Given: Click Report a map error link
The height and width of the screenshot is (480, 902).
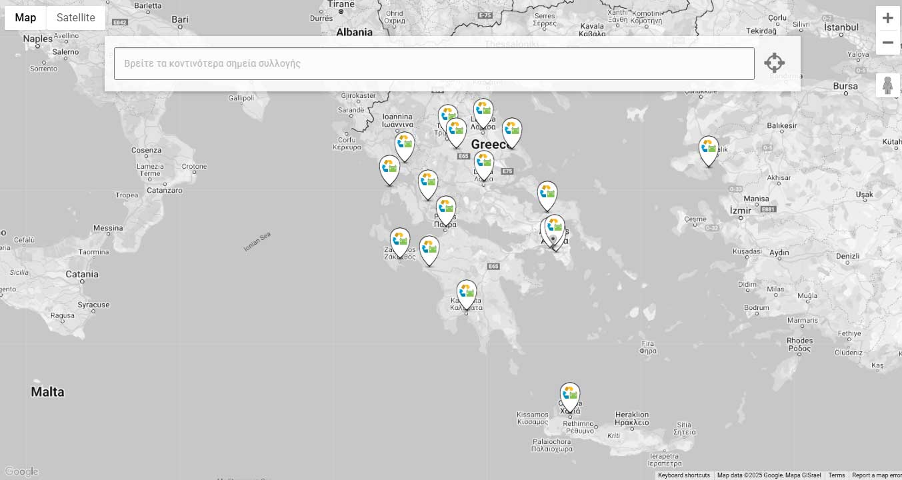Looking at the screenshot, I should 876,475.
